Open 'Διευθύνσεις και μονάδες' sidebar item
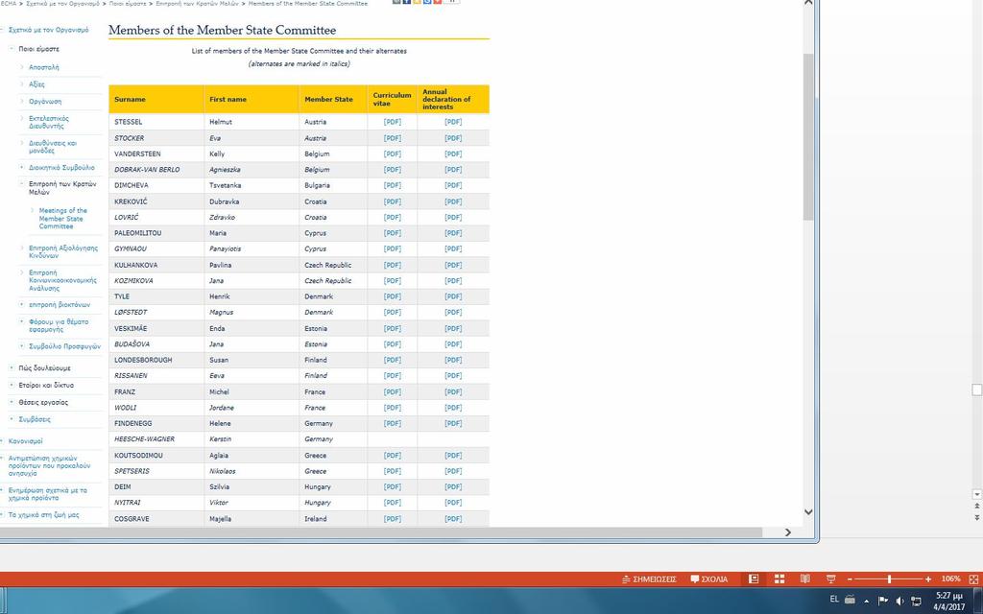 point(53,147)
